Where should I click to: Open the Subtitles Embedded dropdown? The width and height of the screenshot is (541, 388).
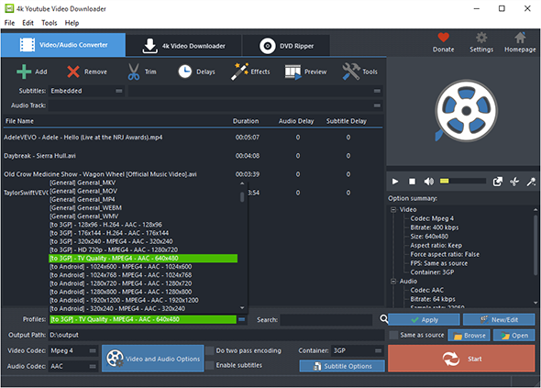86,91
